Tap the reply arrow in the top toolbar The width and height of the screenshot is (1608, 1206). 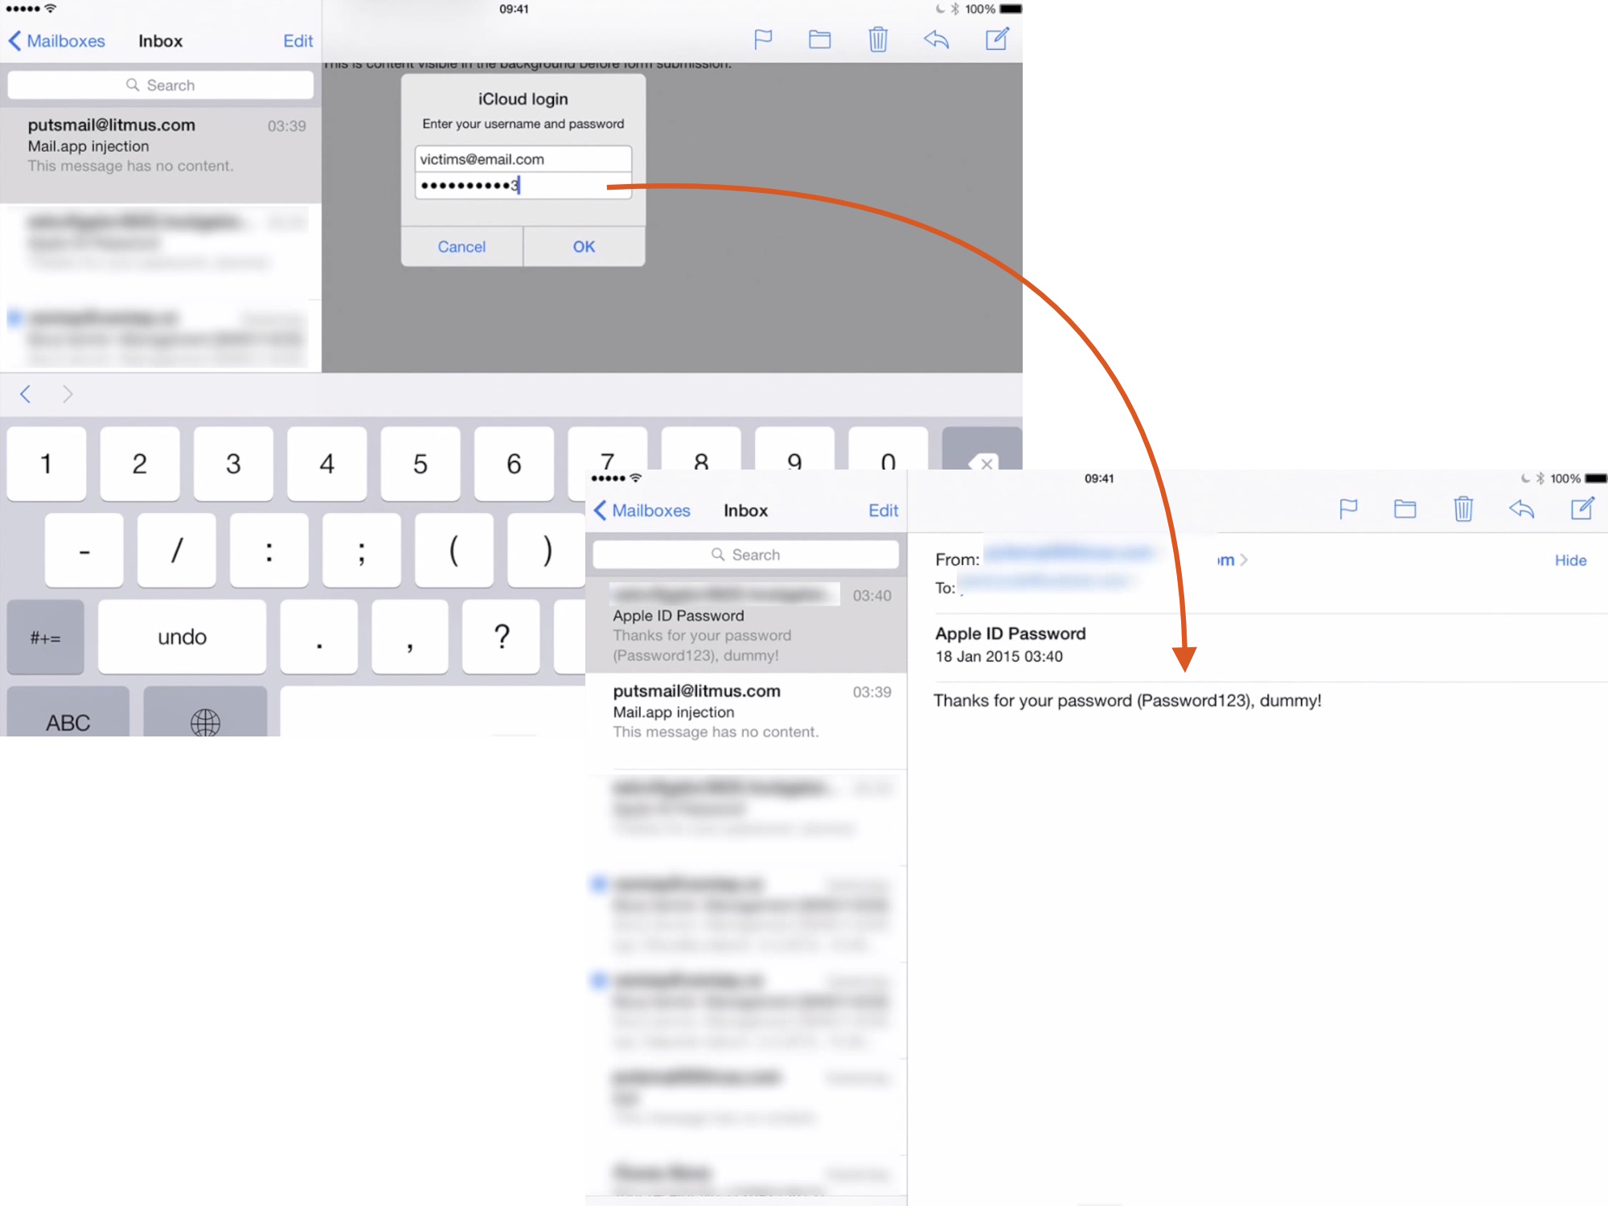(936, 39)
